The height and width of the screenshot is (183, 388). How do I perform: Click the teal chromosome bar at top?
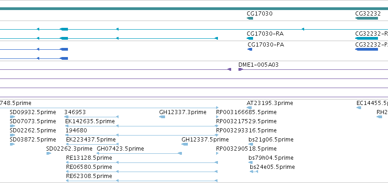pyautogui.click(x=194, y=9)
